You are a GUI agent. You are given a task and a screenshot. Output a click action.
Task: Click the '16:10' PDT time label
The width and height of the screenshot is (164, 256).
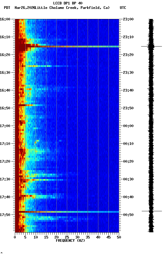(5, 37)
